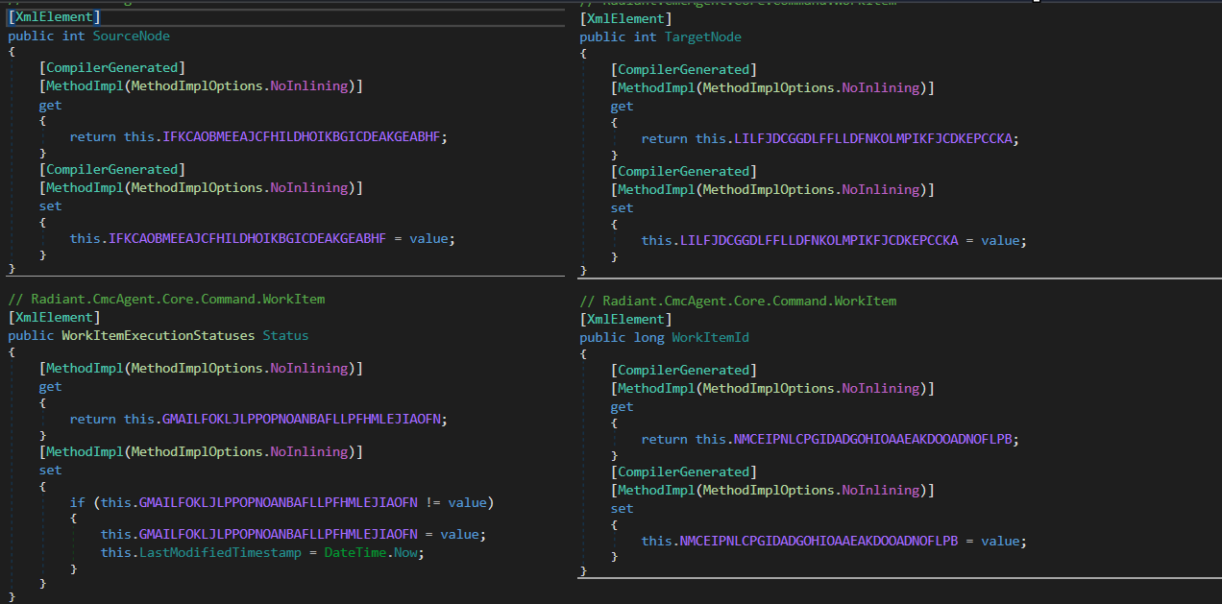
Task: Click the WorkItem comment above Status property
Action: coord(166,299)
